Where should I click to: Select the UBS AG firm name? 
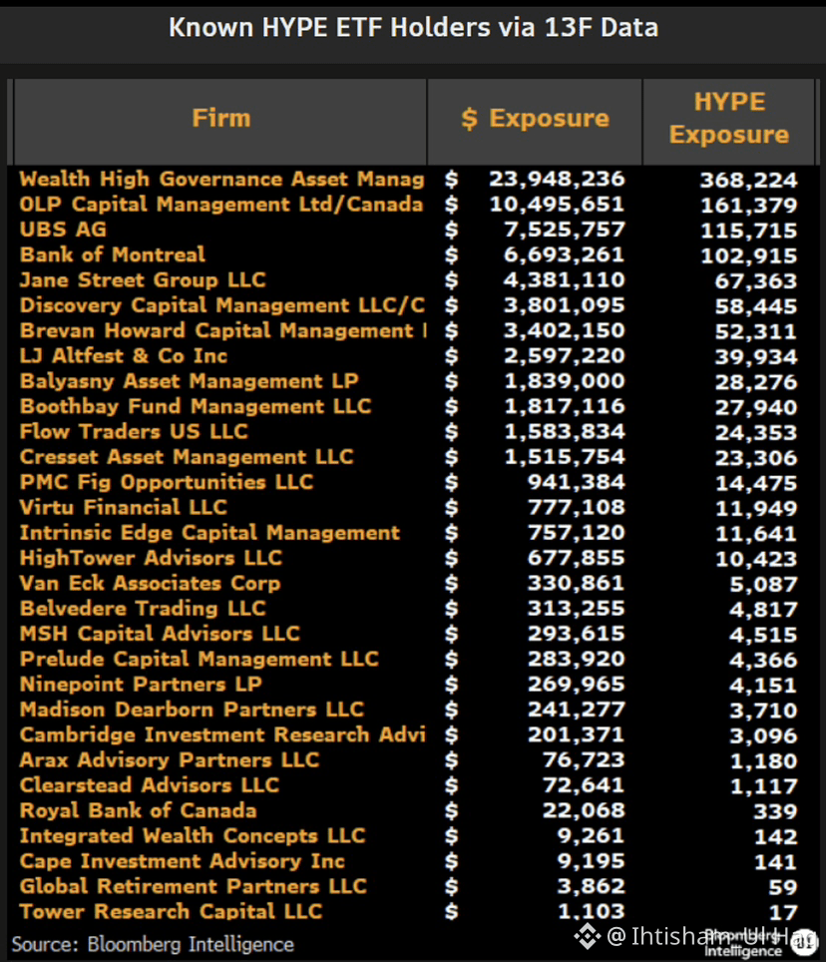(63, 230)
